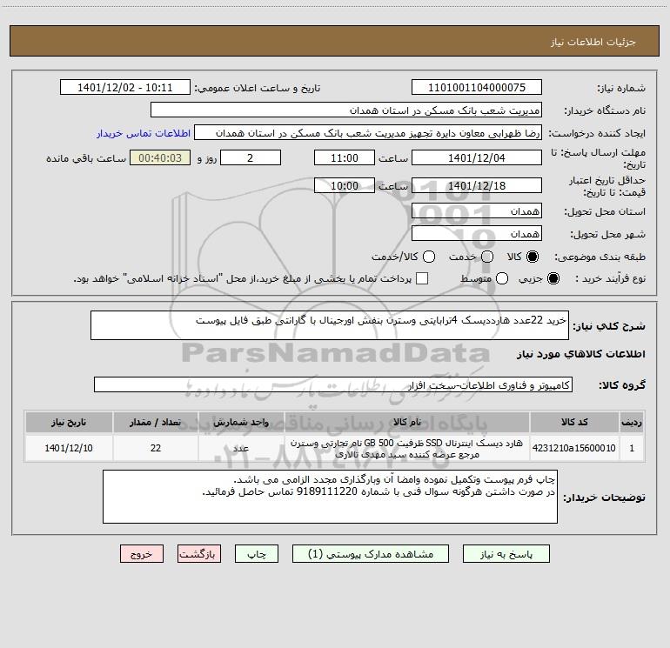
Task: Click the کد کالا column header
Action: 574,422
